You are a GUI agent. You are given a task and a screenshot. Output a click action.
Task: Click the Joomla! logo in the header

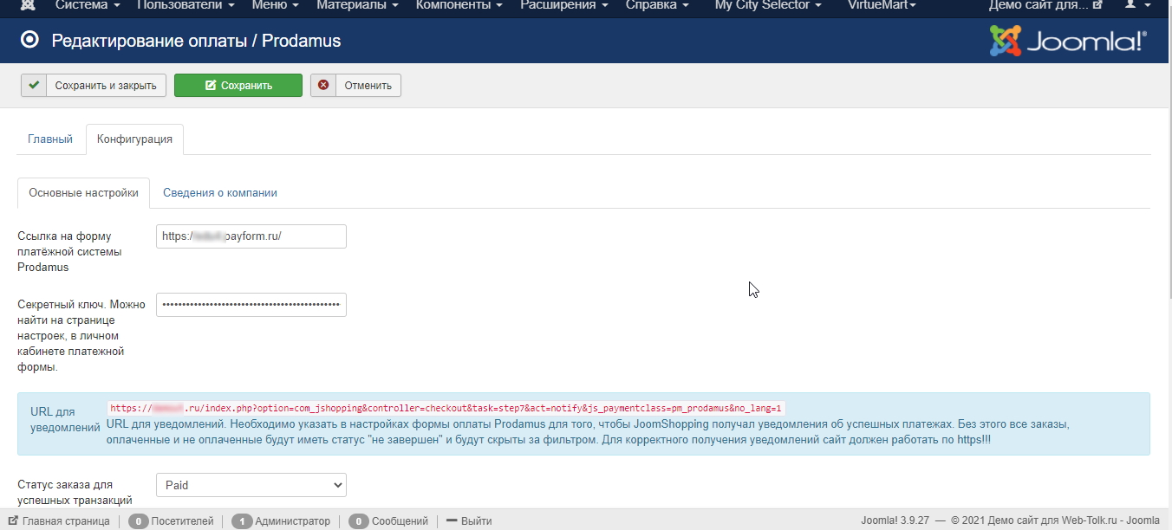[x=1068, y=41]
